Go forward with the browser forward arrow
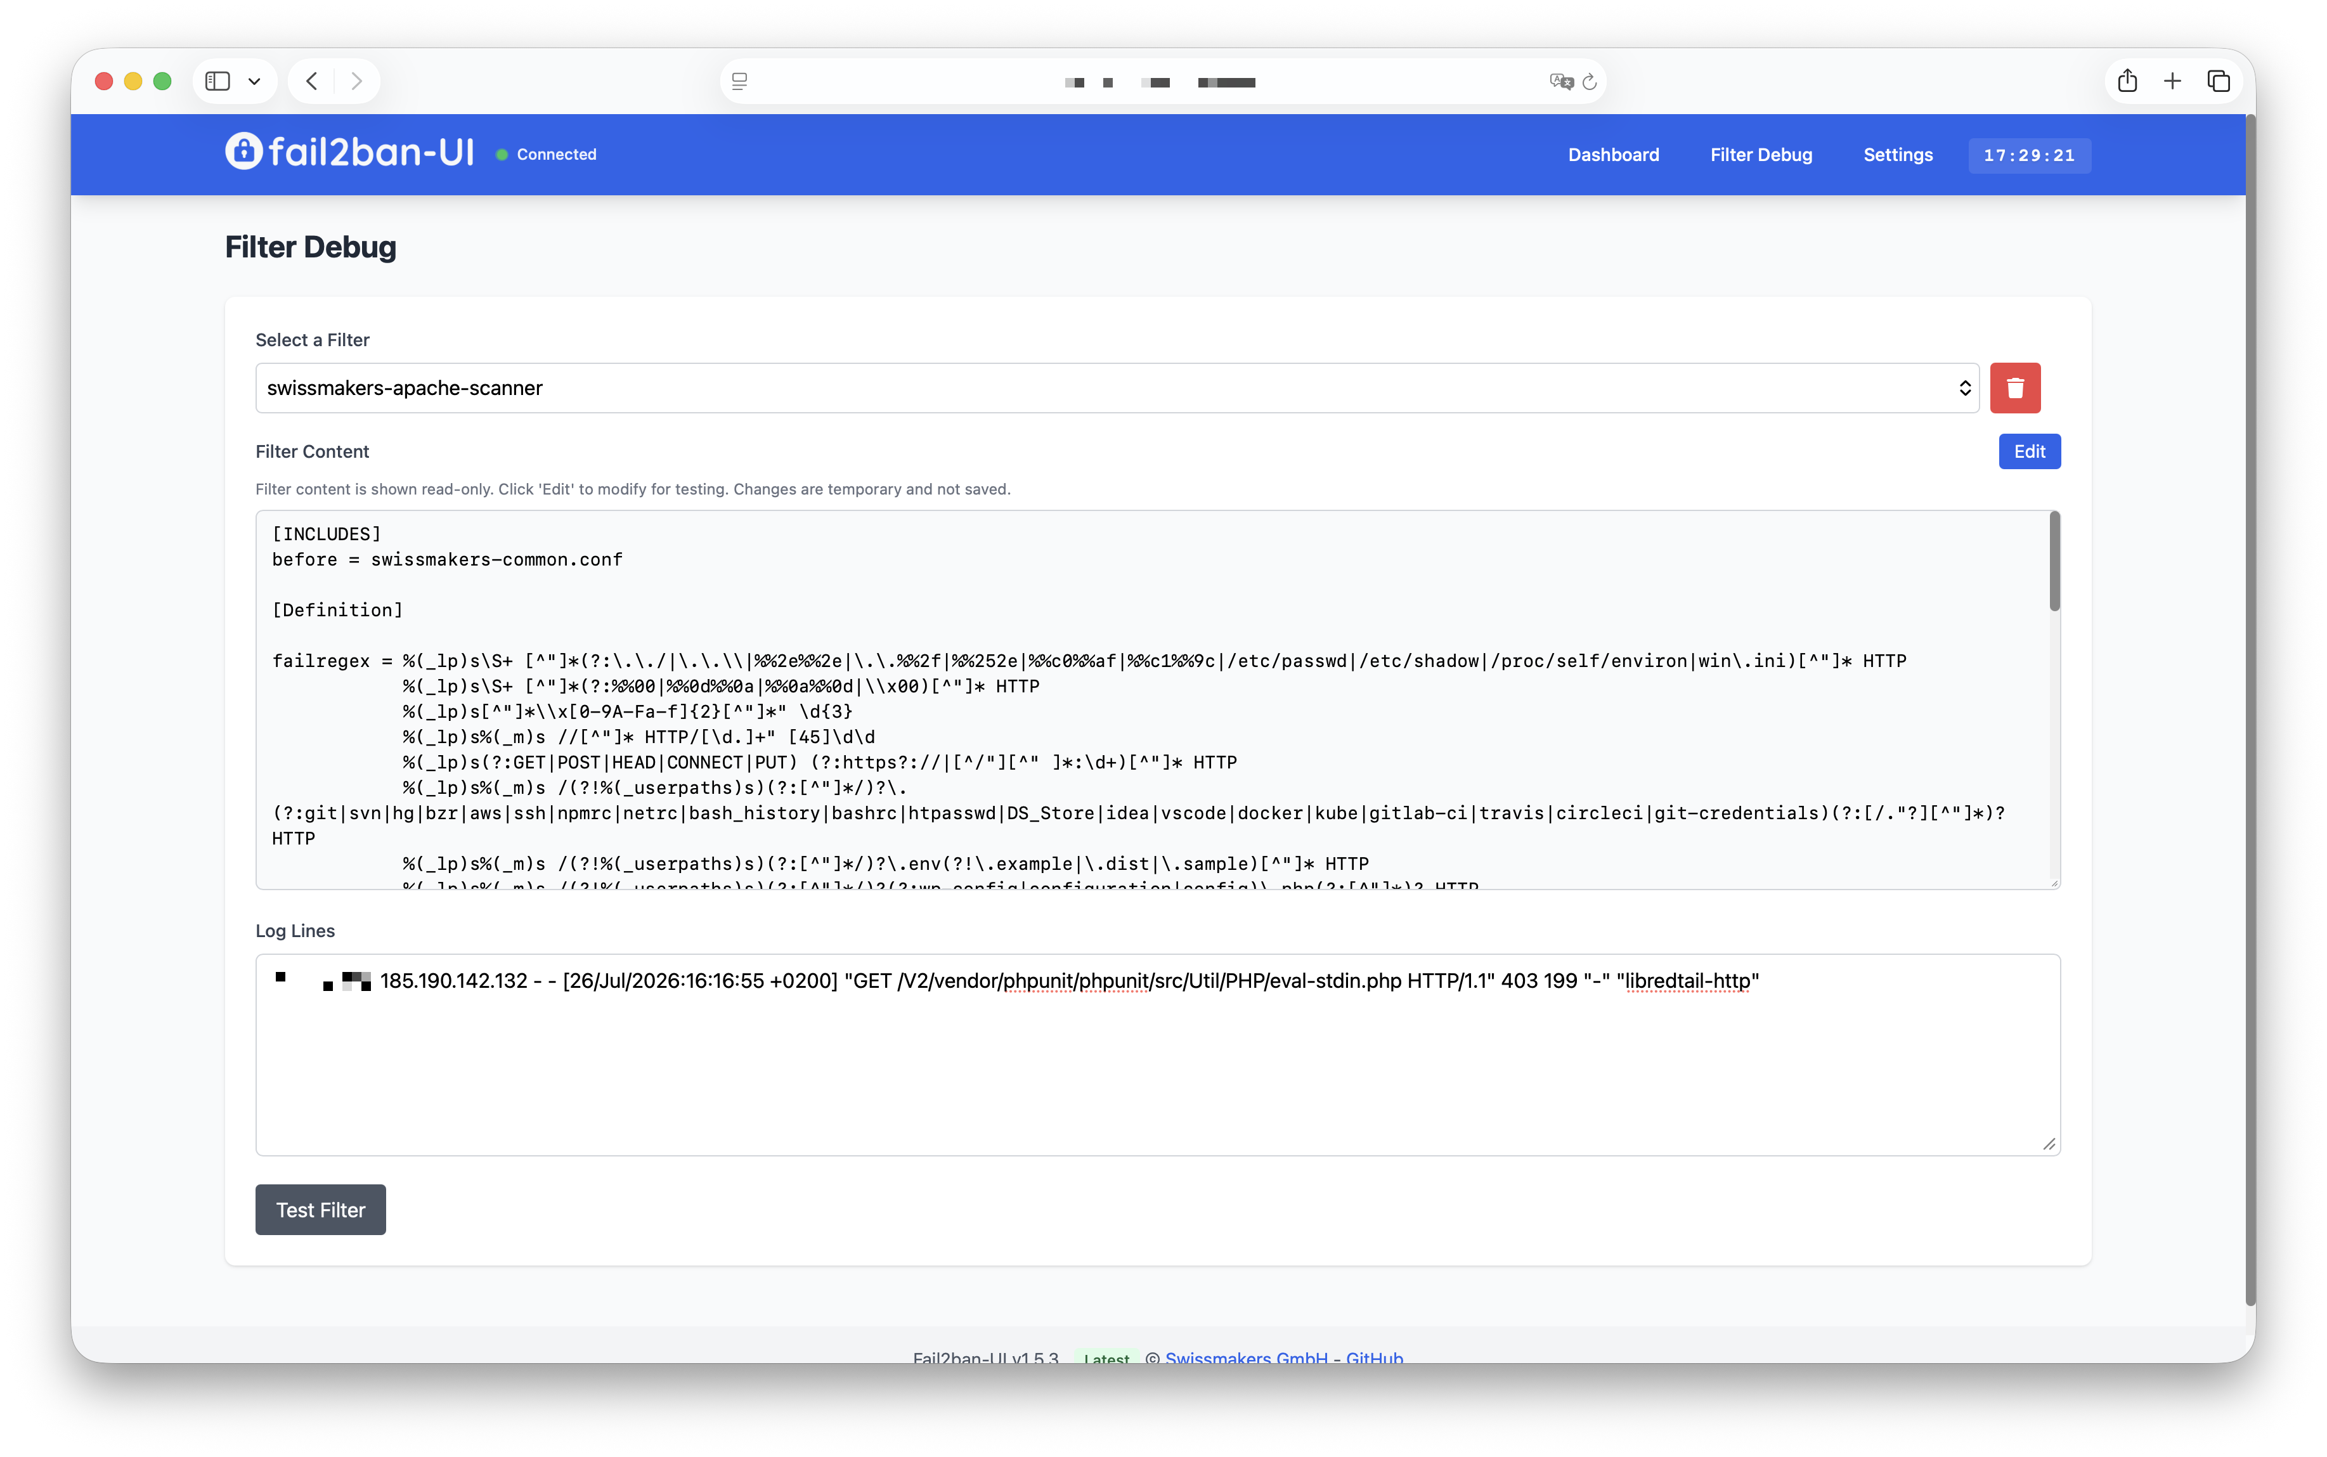The height and width of the screenshot is (1457, 2327). click(356, 81)
